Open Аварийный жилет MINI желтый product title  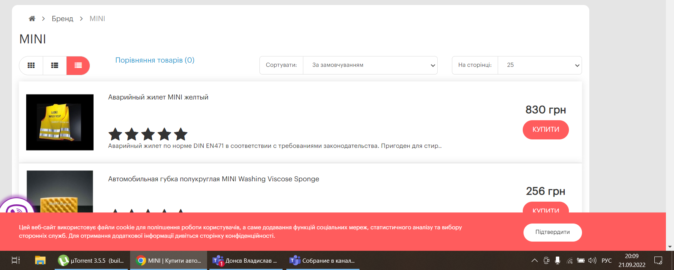tap(158, 97)
